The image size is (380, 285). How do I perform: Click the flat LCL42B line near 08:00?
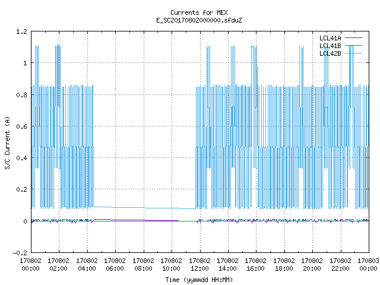(x=144, y=208)
